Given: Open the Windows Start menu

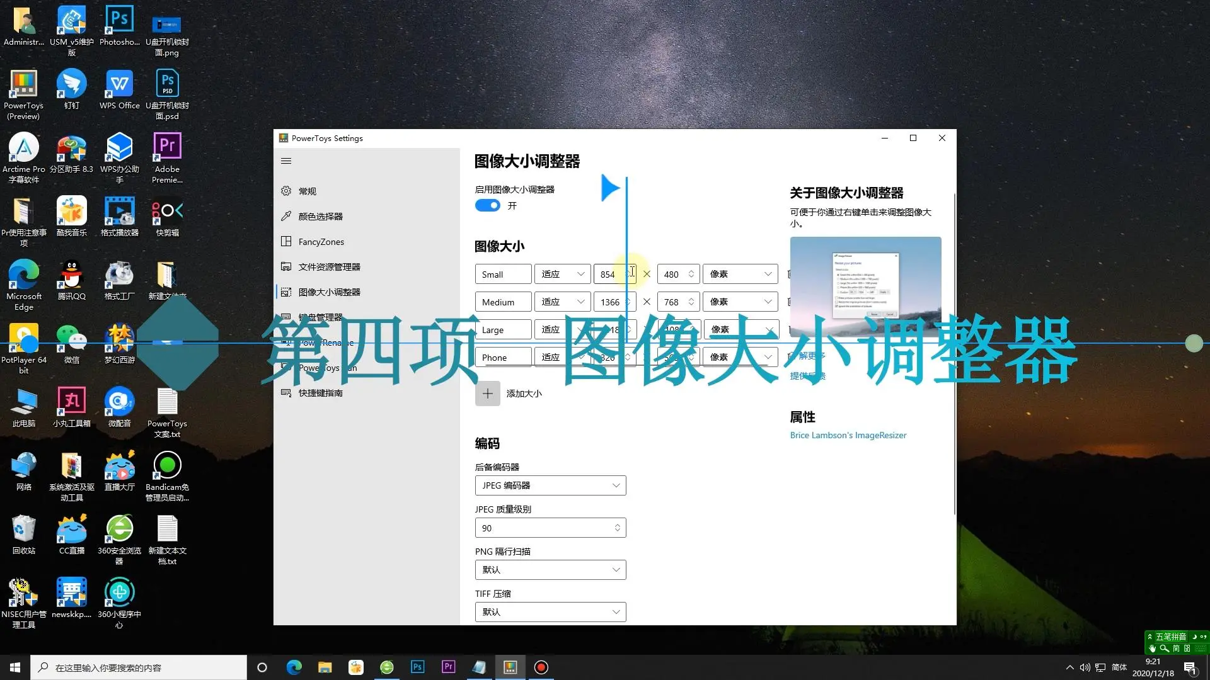Looking at the screenshot, I should point(15,667).
